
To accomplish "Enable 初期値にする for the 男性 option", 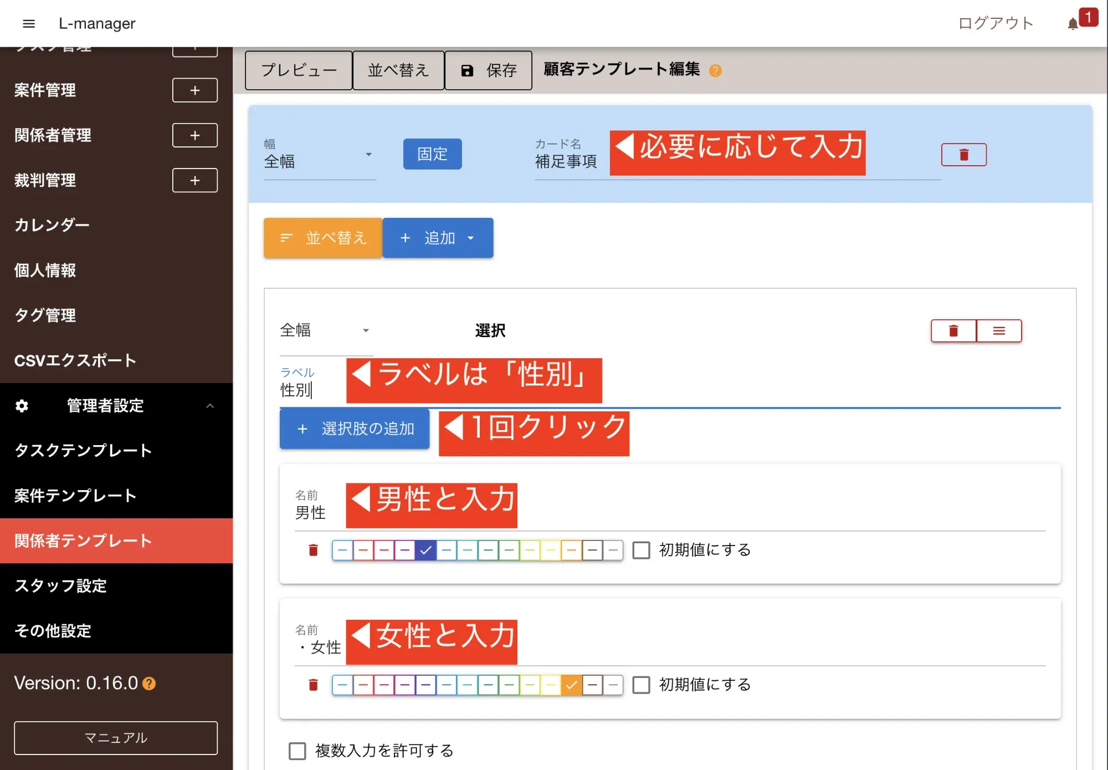I will pyautogui.click(x=641, y=550).
